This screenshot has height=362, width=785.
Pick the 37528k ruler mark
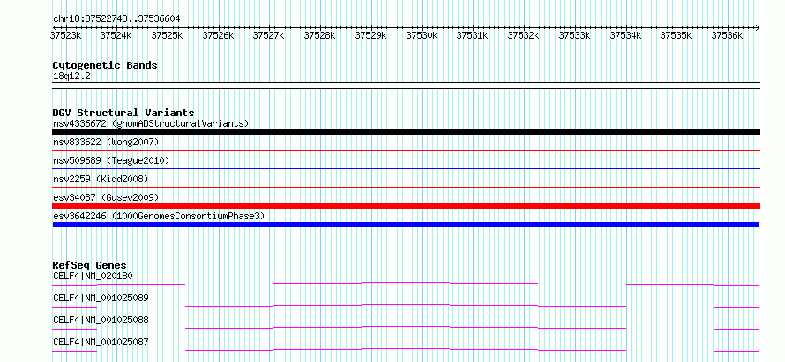(320, 35)
